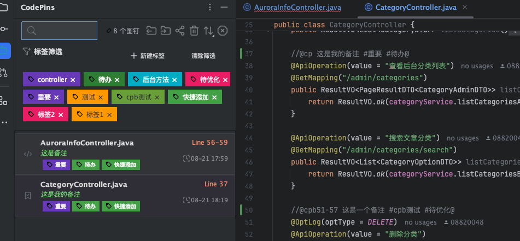Screen dimensions: 520x241
Task: Click the trash delete pins icon
Action: point(194,31)
